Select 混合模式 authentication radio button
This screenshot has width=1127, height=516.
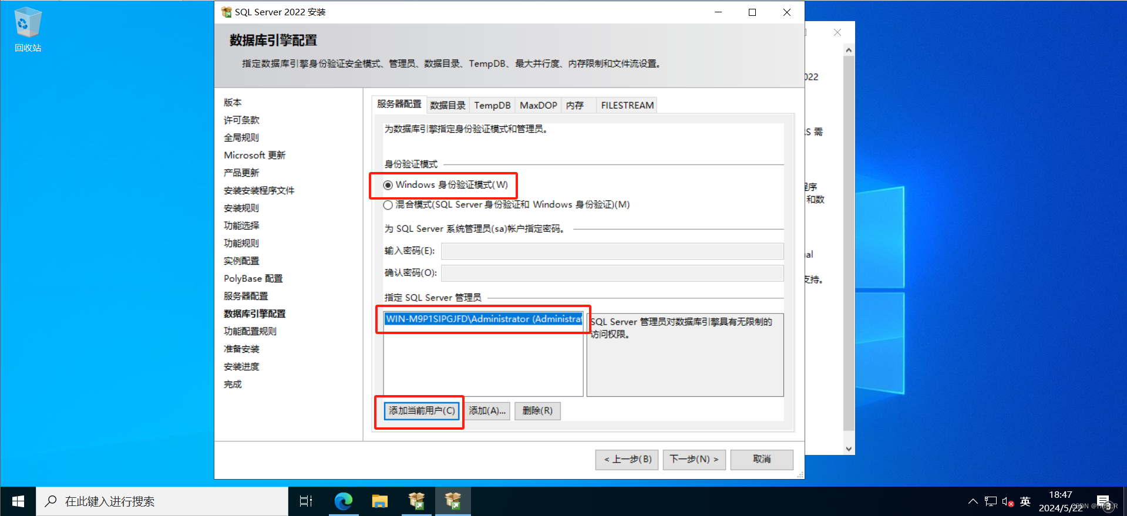(x=388, y=205)
